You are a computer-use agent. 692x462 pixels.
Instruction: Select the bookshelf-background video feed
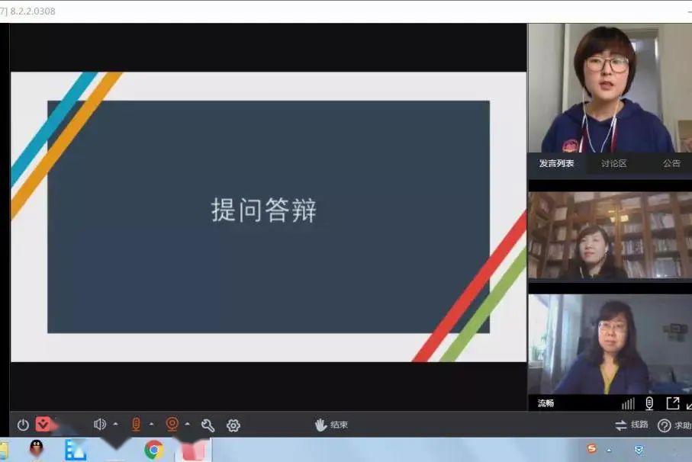point(610,235)
